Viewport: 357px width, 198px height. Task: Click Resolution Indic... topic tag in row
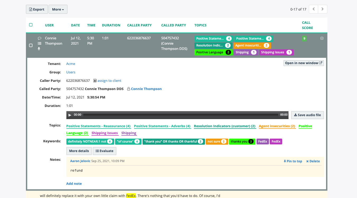(213, 45)
